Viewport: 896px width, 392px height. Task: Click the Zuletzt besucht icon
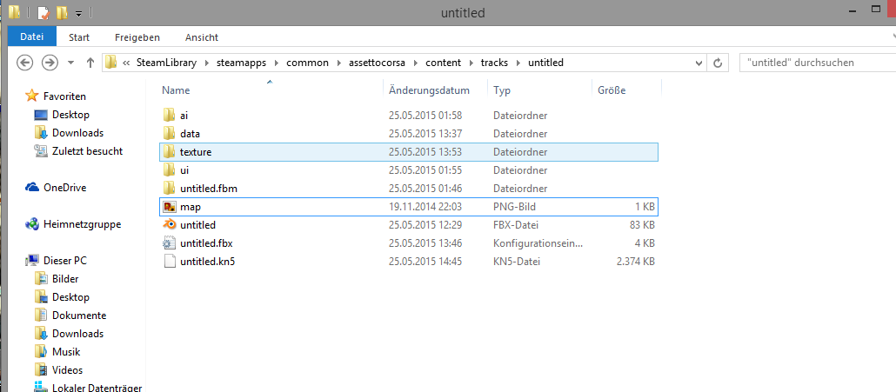[41, 151]
